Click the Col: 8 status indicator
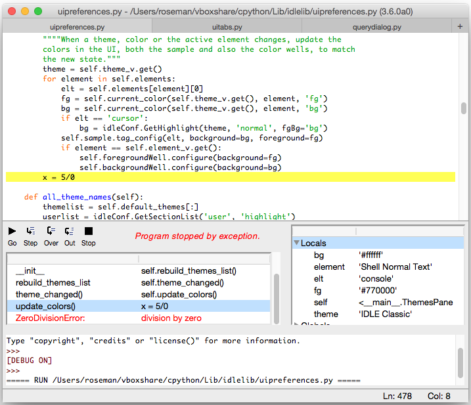Screen dimensions: 471x405 coord(439,396)
